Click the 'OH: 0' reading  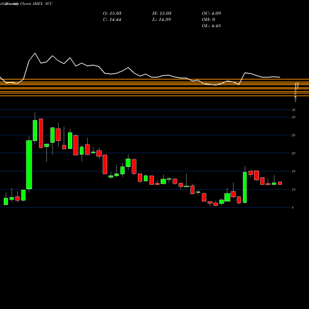coord(208,20)
